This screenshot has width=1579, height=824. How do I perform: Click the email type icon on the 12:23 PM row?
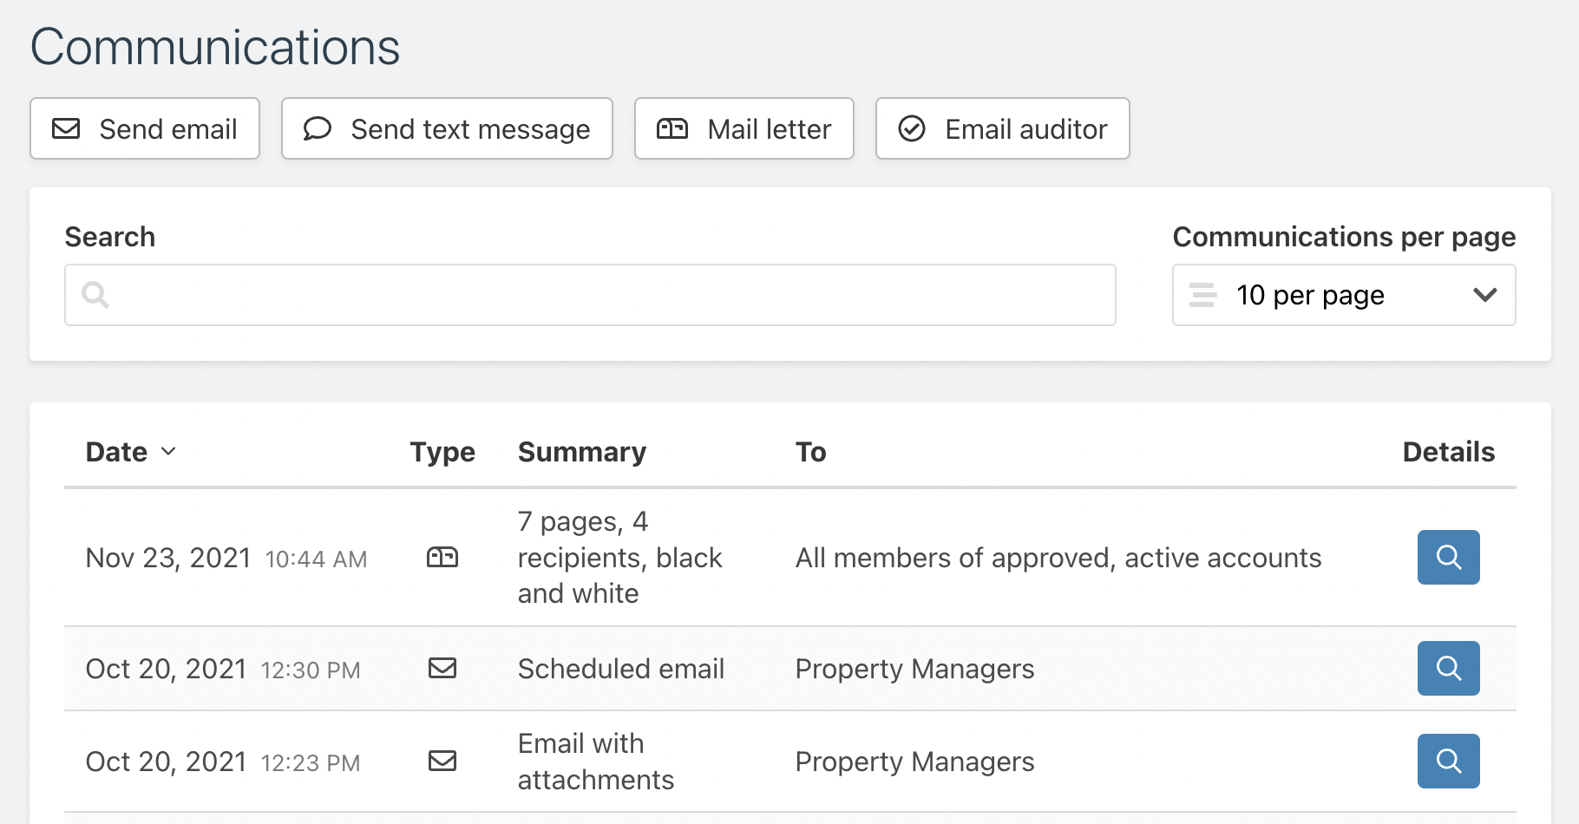pyautogui.click(x=443, y=761)
